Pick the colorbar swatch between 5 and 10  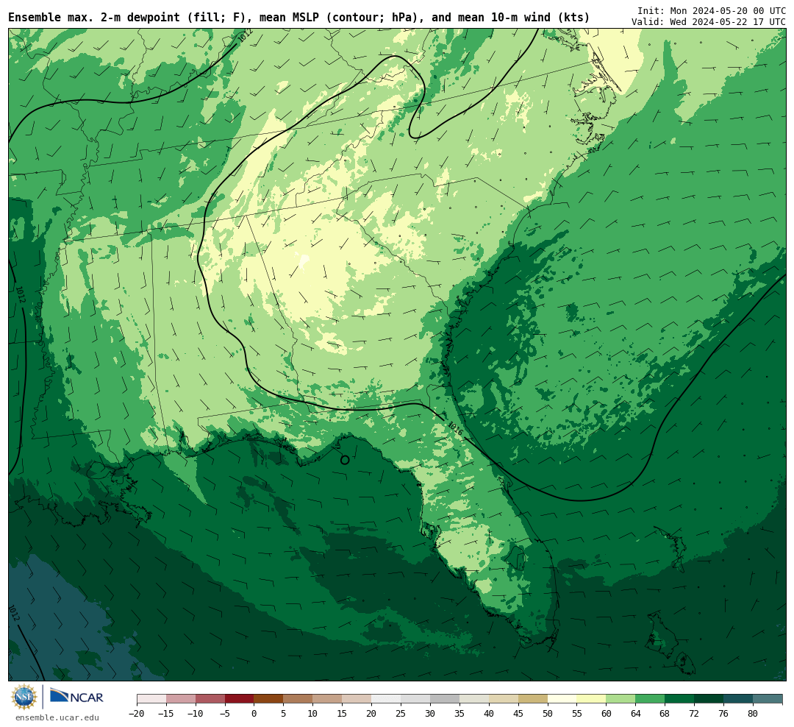(x=298, y=699)
